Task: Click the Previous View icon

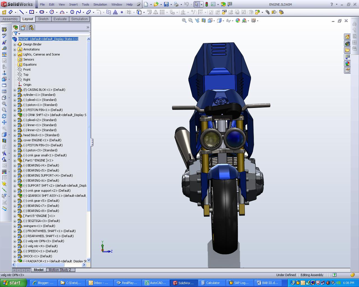Action: (197, 20)
